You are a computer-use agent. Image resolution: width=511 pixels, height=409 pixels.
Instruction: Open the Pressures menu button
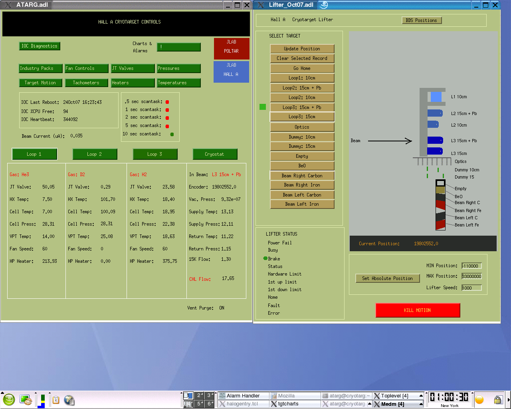coord(178,68)
